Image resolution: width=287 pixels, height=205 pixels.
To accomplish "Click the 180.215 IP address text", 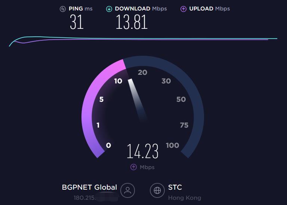I will coord(84,198).
